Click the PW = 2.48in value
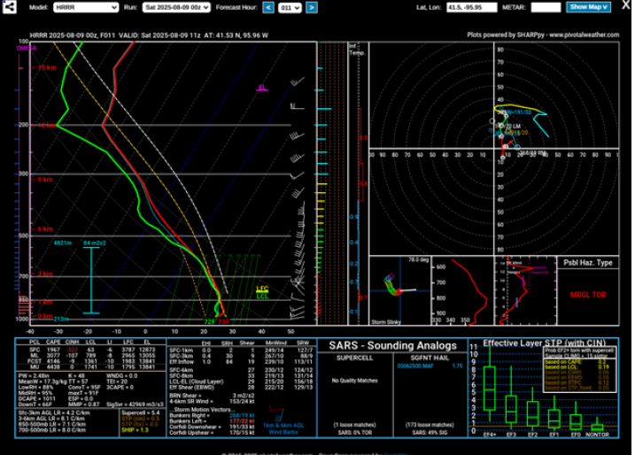Screen dimensions: 635x455 pos(34,375)
